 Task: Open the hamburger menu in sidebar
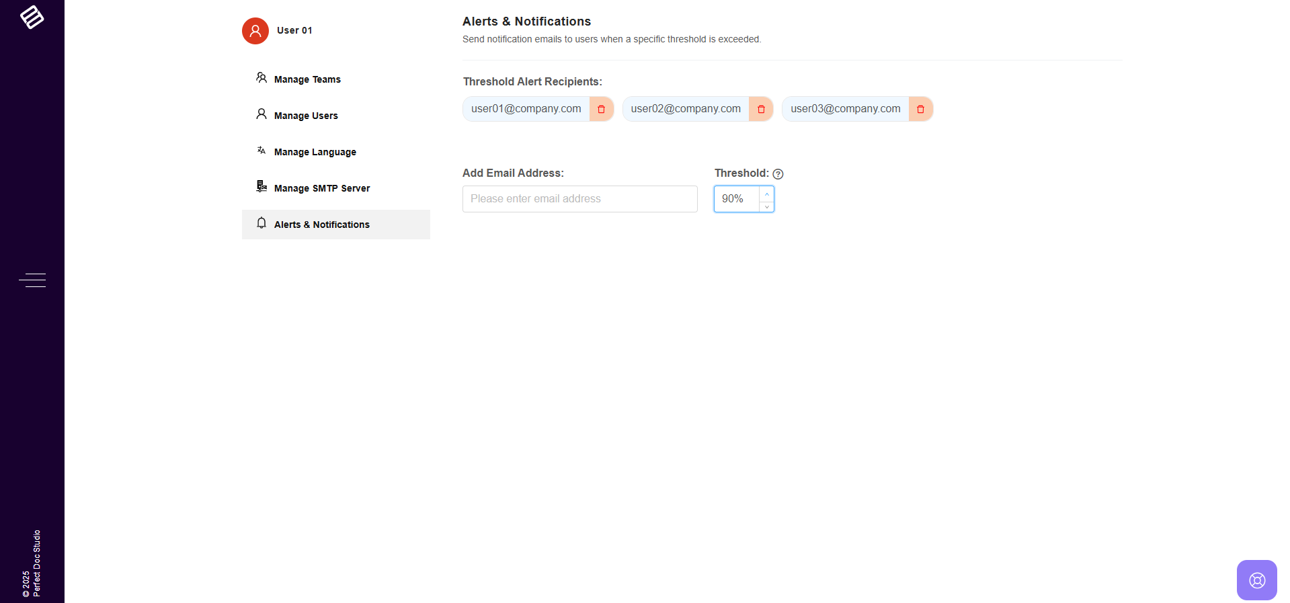[32, 280]
